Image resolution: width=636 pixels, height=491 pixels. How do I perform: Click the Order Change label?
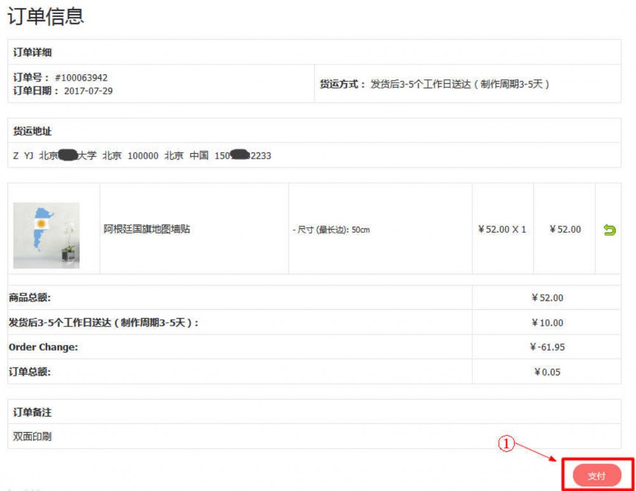click(43, 347)
